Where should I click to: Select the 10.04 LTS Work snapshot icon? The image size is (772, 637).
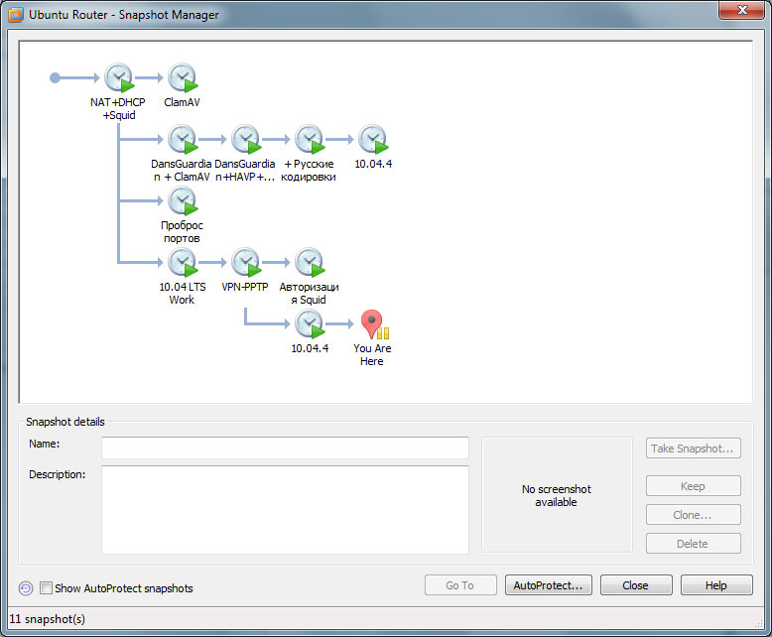[x=183, y=262]
